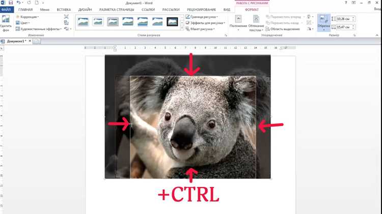Open Макет рисунка (Picture Layout) dropdown
This screenshot has height=214, width=382.
[x=200, y=29]
